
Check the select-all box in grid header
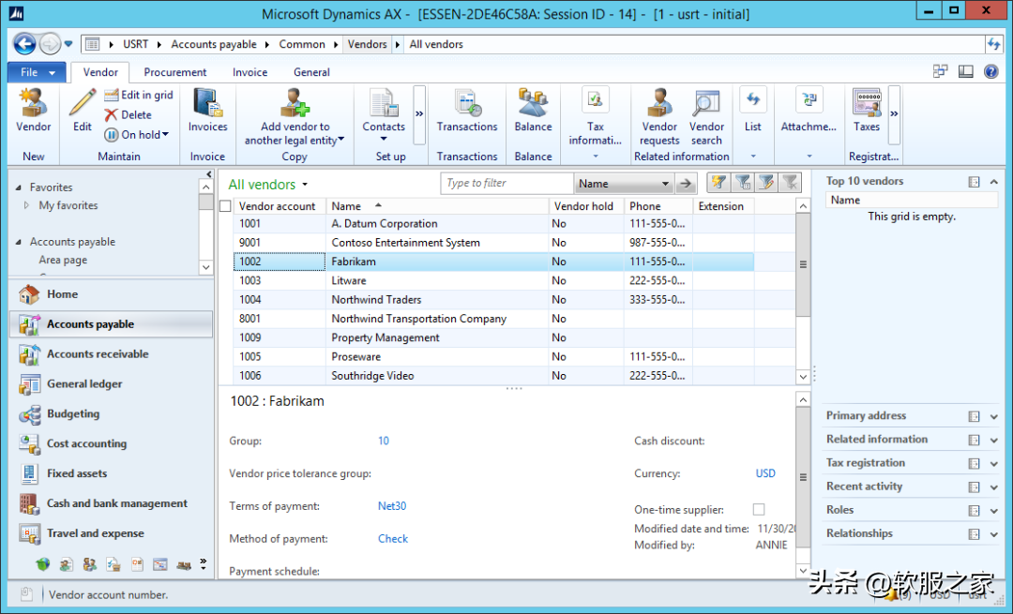tap(225, 206)
